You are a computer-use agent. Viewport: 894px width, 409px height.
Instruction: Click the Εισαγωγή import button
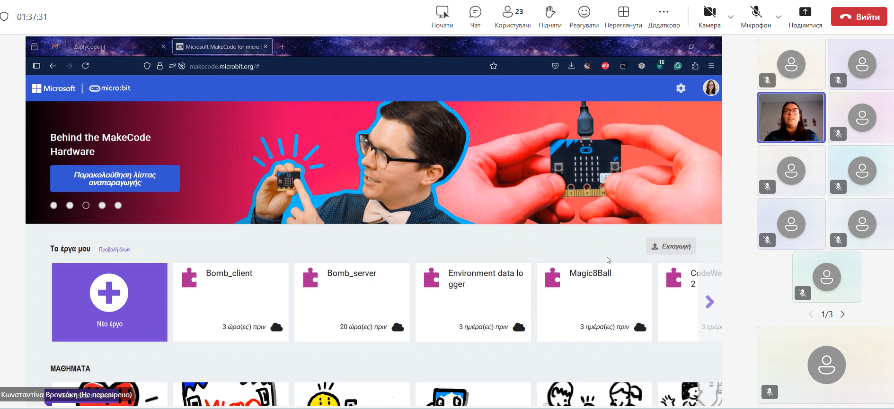[x=671, y=246]
